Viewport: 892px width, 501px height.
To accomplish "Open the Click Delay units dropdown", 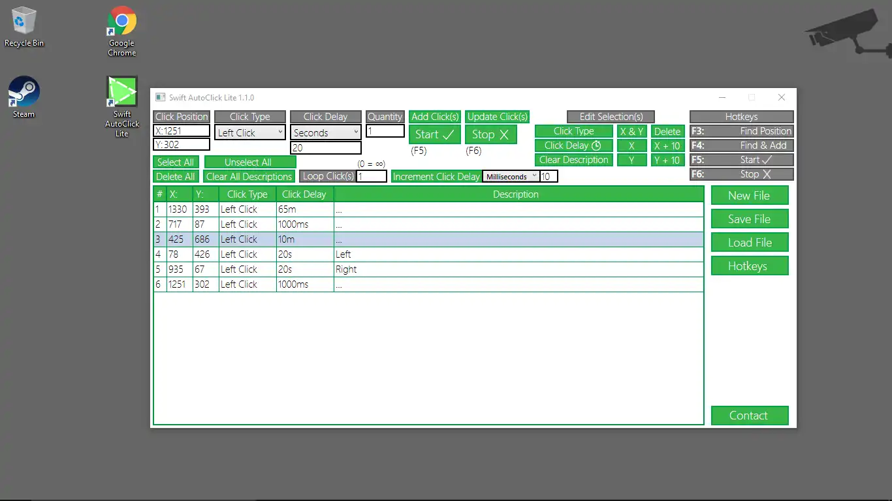I will (x=326, y=132).
